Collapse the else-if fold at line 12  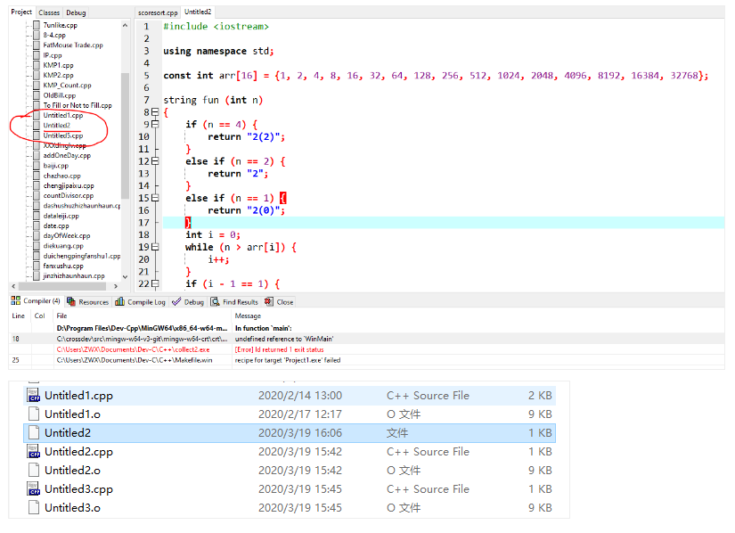(x=155, y=160)
